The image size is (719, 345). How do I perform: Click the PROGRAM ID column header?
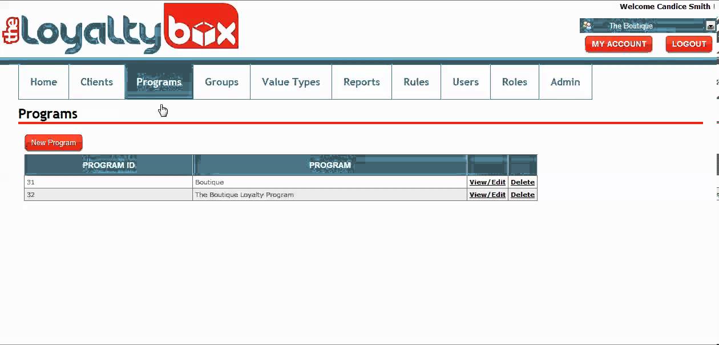click(108, 165)
